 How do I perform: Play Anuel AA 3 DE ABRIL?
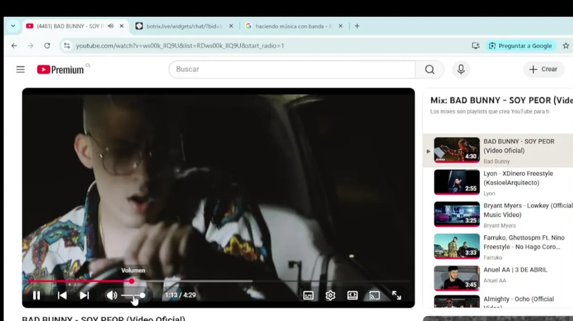(515, 270)
